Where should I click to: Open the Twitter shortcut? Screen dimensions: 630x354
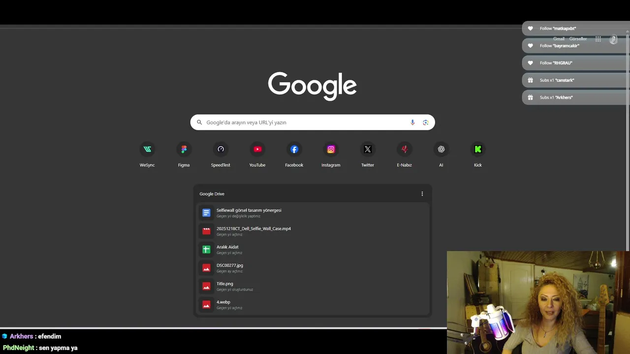pyautogui.click(x=368, y=154)
